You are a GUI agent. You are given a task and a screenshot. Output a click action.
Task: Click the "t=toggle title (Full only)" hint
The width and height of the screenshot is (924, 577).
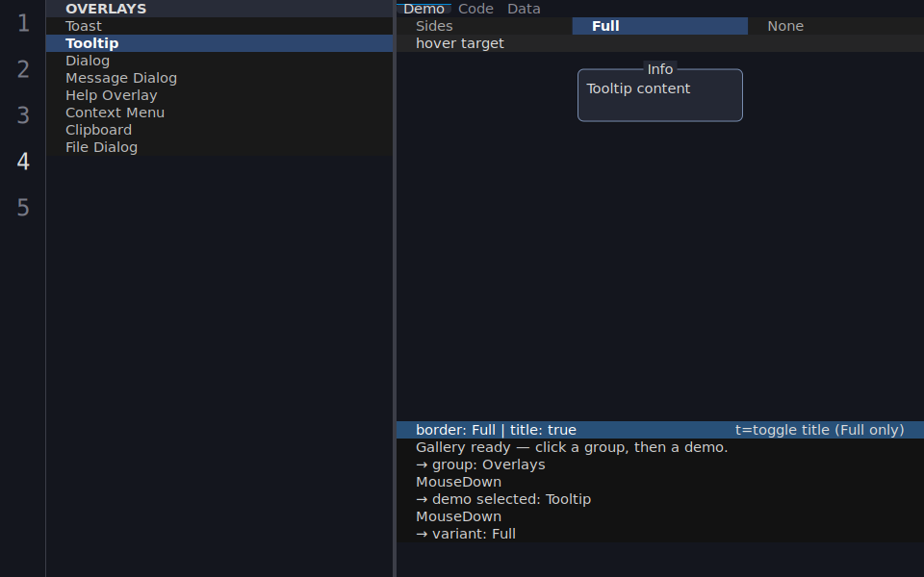point(820,430)
